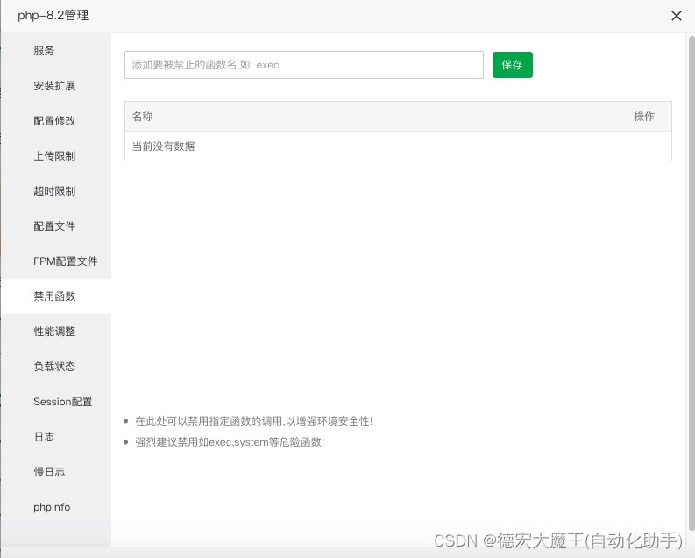Open the 慢日志 section
The image size is (695, 558).
coord(49,472)
